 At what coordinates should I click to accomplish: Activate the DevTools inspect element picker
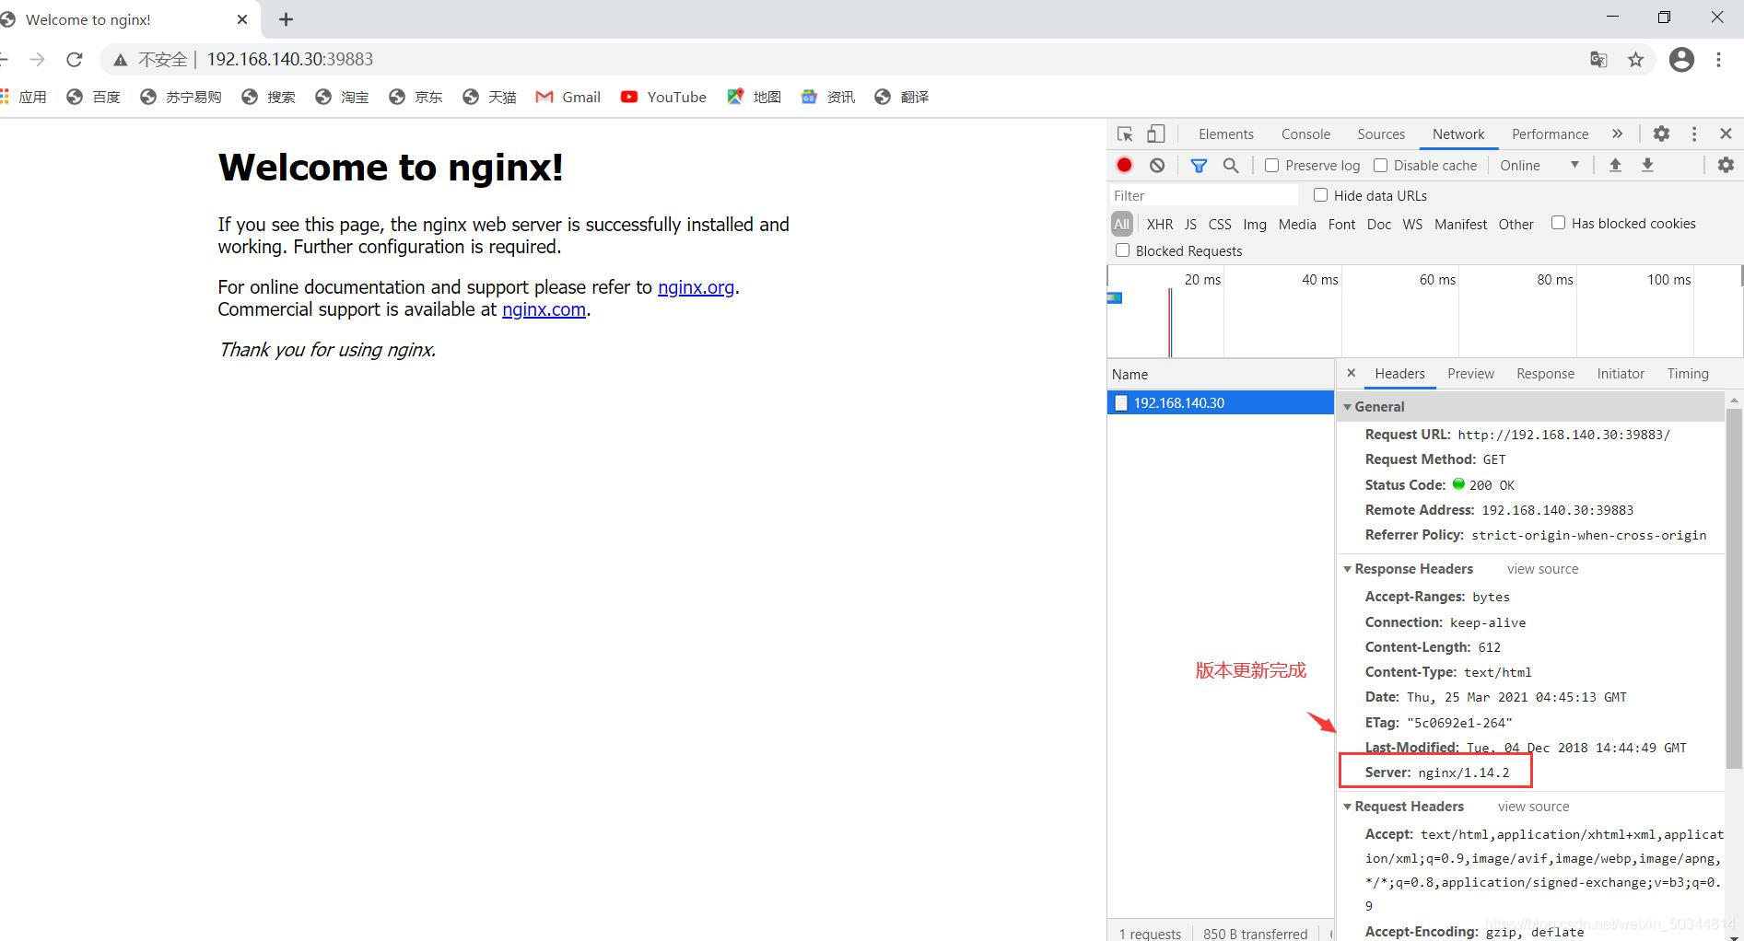1125,134
